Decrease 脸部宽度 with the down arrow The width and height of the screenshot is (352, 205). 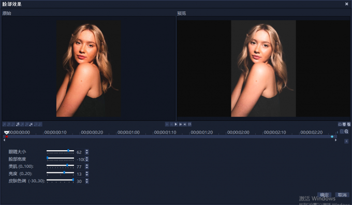(87, 161)
